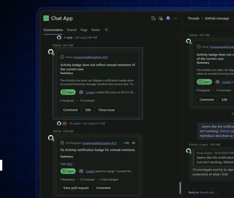Open the pop-out screen icon in Chat App header
Image resolution: width=234 pixels, height=198 pixels.
click(x=153, y=18)
